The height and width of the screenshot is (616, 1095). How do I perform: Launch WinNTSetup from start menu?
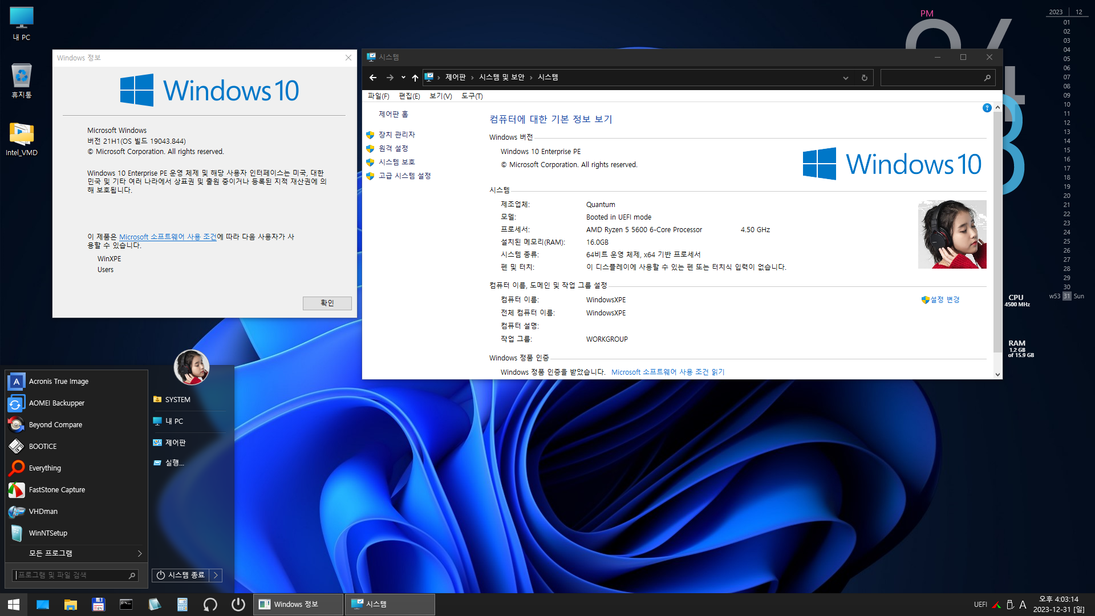tap(76, 533)
